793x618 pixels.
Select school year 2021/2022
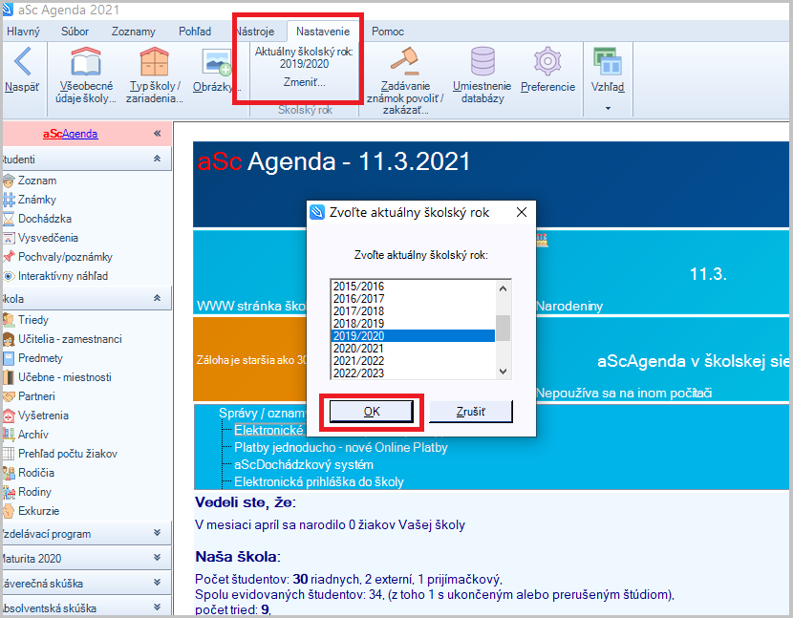413,361
